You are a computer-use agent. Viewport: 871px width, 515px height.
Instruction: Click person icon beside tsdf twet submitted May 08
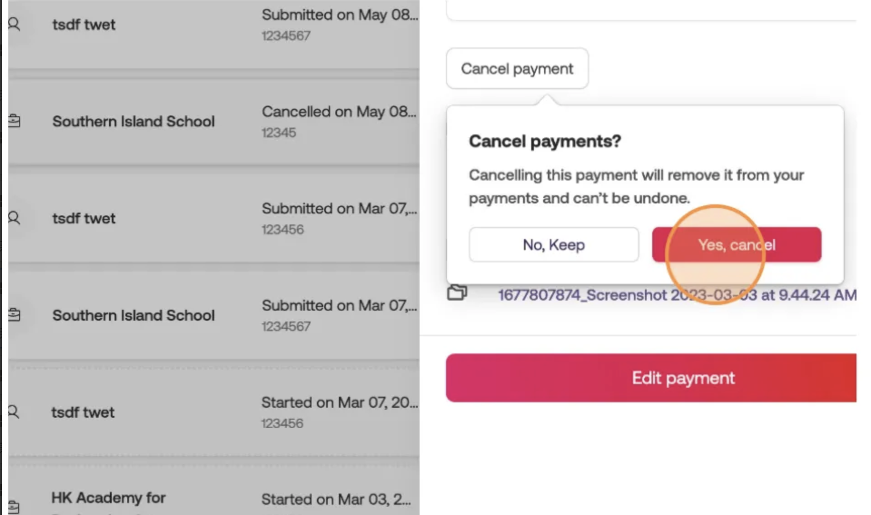pos(14,24)
